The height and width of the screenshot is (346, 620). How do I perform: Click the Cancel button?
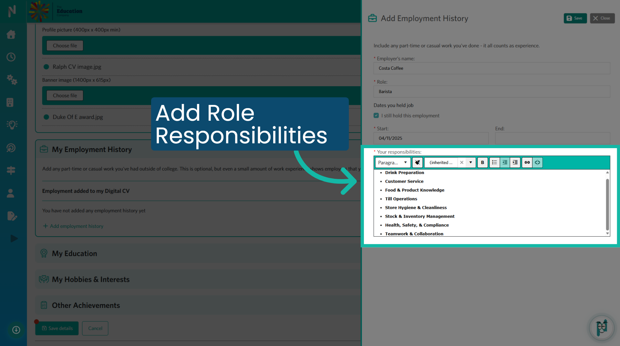95,328
